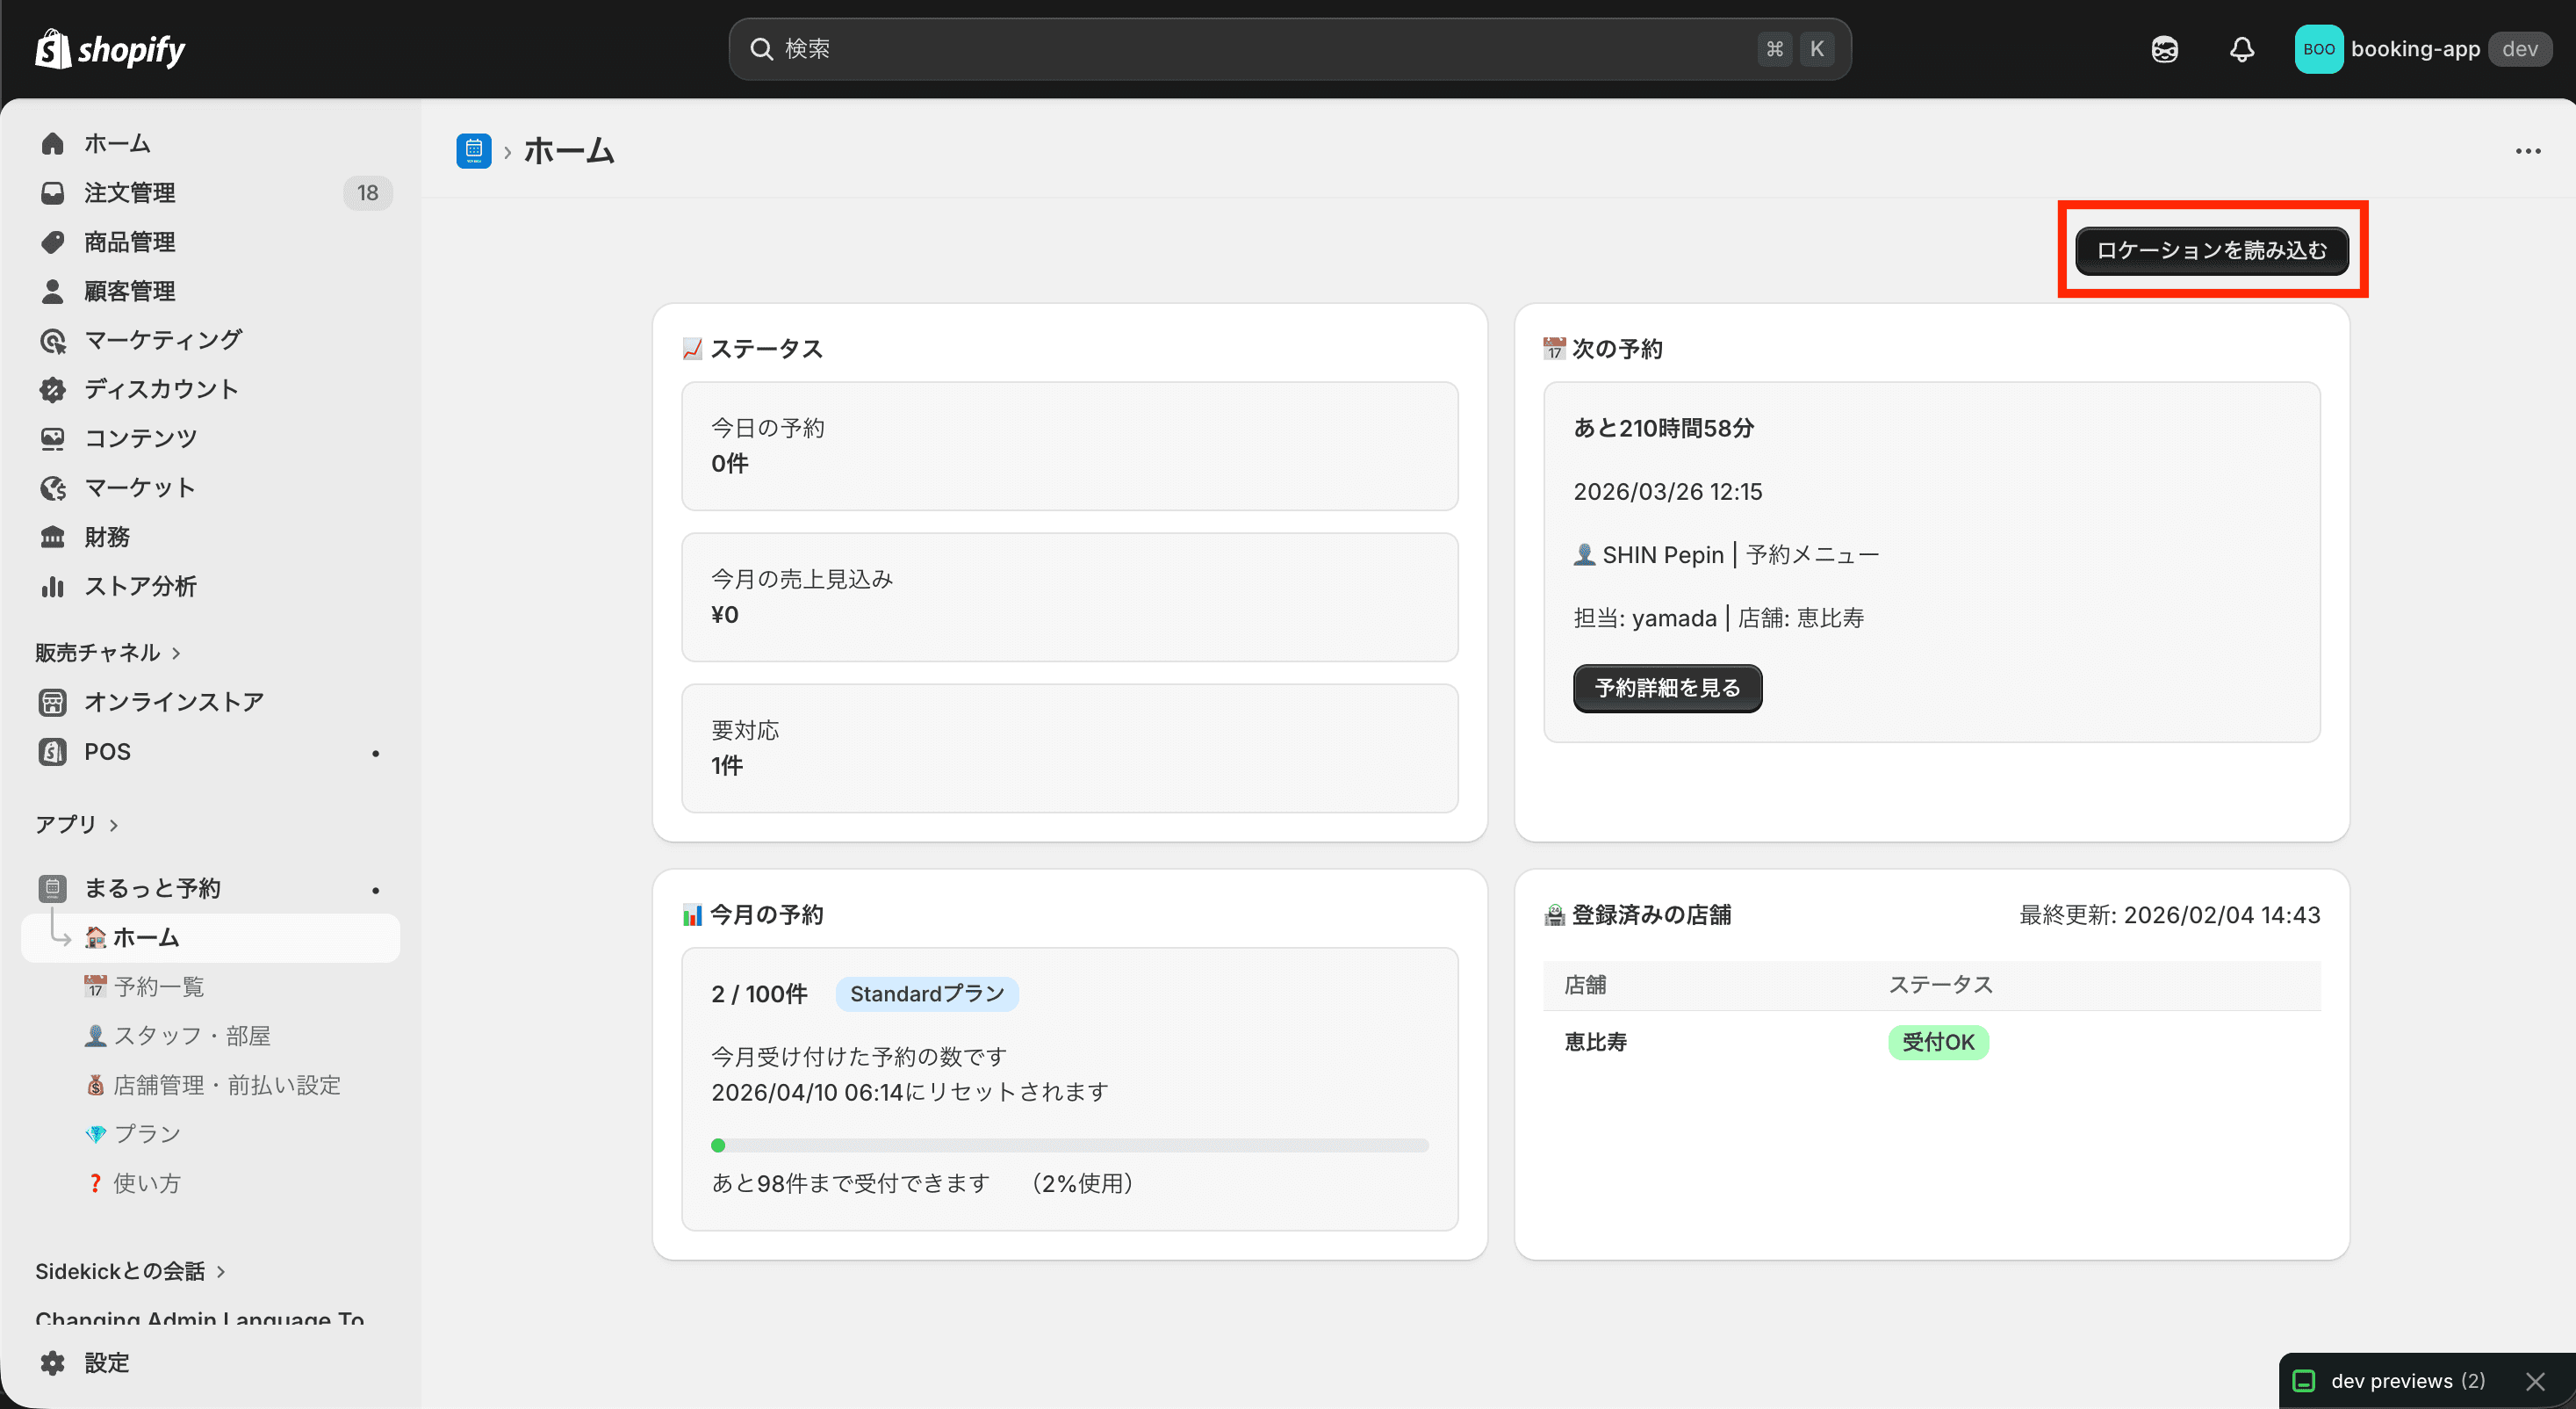Click the notification bell icon
The height and width of the screenshot is (1409, 2576).
point(2241,48)
